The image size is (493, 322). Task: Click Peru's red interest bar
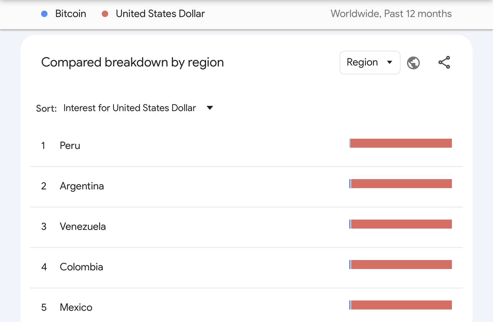coord(401,143)
